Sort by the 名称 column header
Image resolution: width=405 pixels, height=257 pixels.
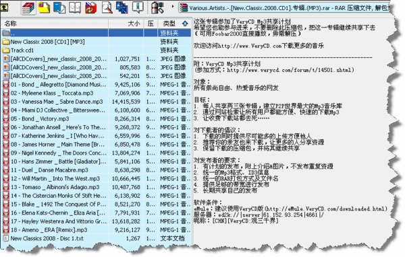pyautogui.click(x=54, y=24)
